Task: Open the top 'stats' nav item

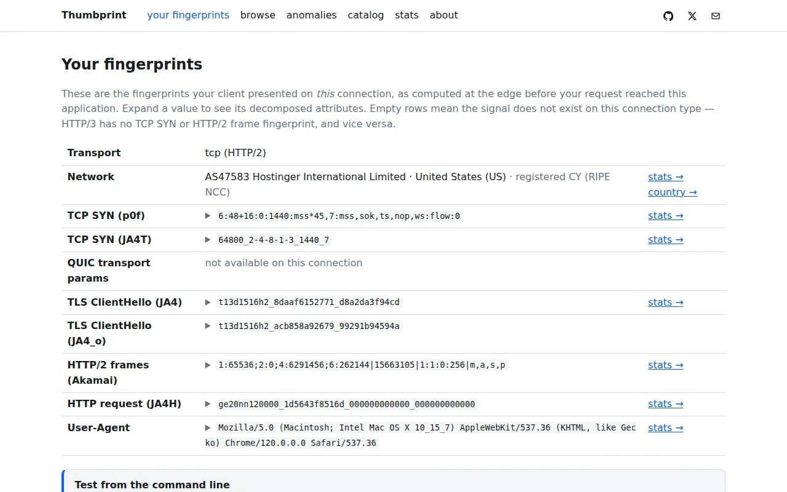Action: [x=406, y=15]
